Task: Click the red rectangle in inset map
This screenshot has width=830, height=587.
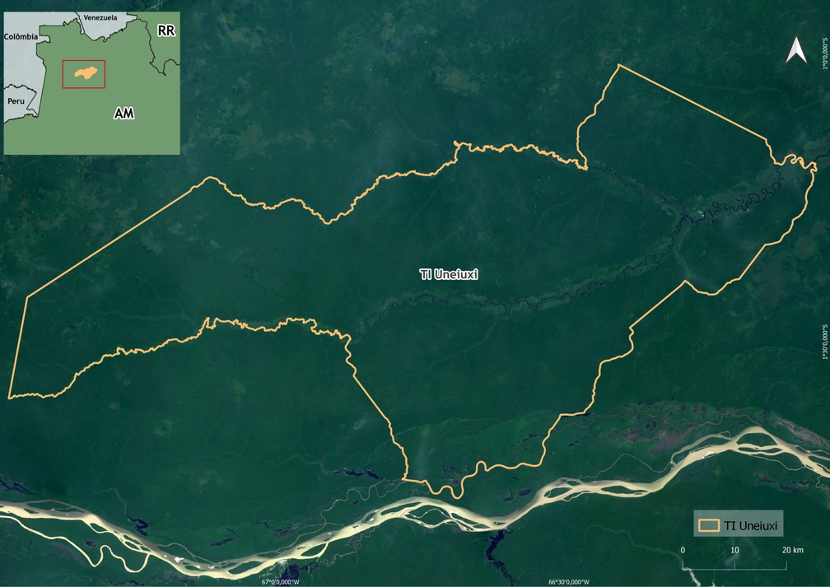Action: click(84, 74)
